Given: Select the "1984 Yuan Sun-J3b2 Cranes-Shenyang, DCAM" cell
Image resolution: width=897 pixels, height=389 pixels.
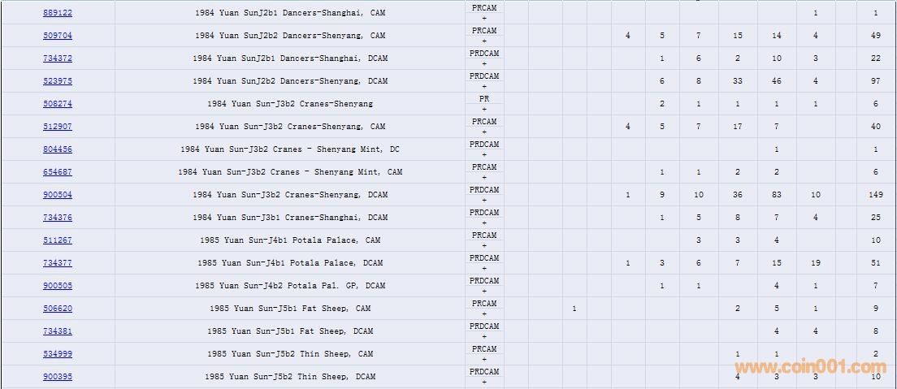Looking at the screenshot, I should (290, 195).
